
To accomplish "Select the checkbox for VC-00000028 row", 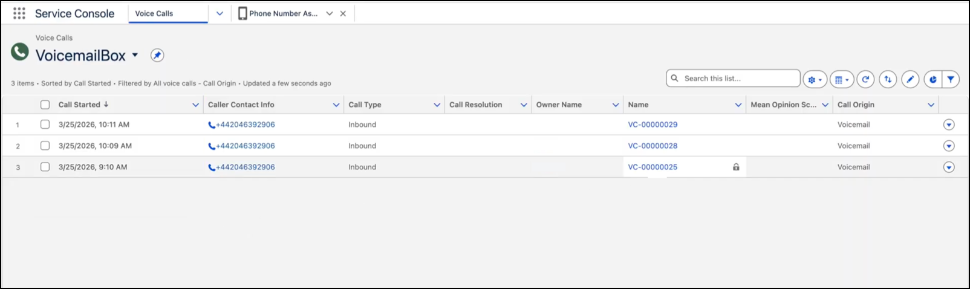I will [x=45, y=146].
